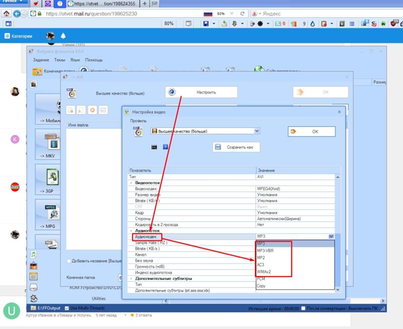The height and width of the screenshot is (329, 403).
Task: Click the settings list scroll down arrow
Action: point(338,290)
